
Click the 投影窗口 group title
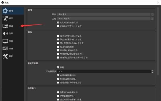pyautogui.click(x=32, y=88)
